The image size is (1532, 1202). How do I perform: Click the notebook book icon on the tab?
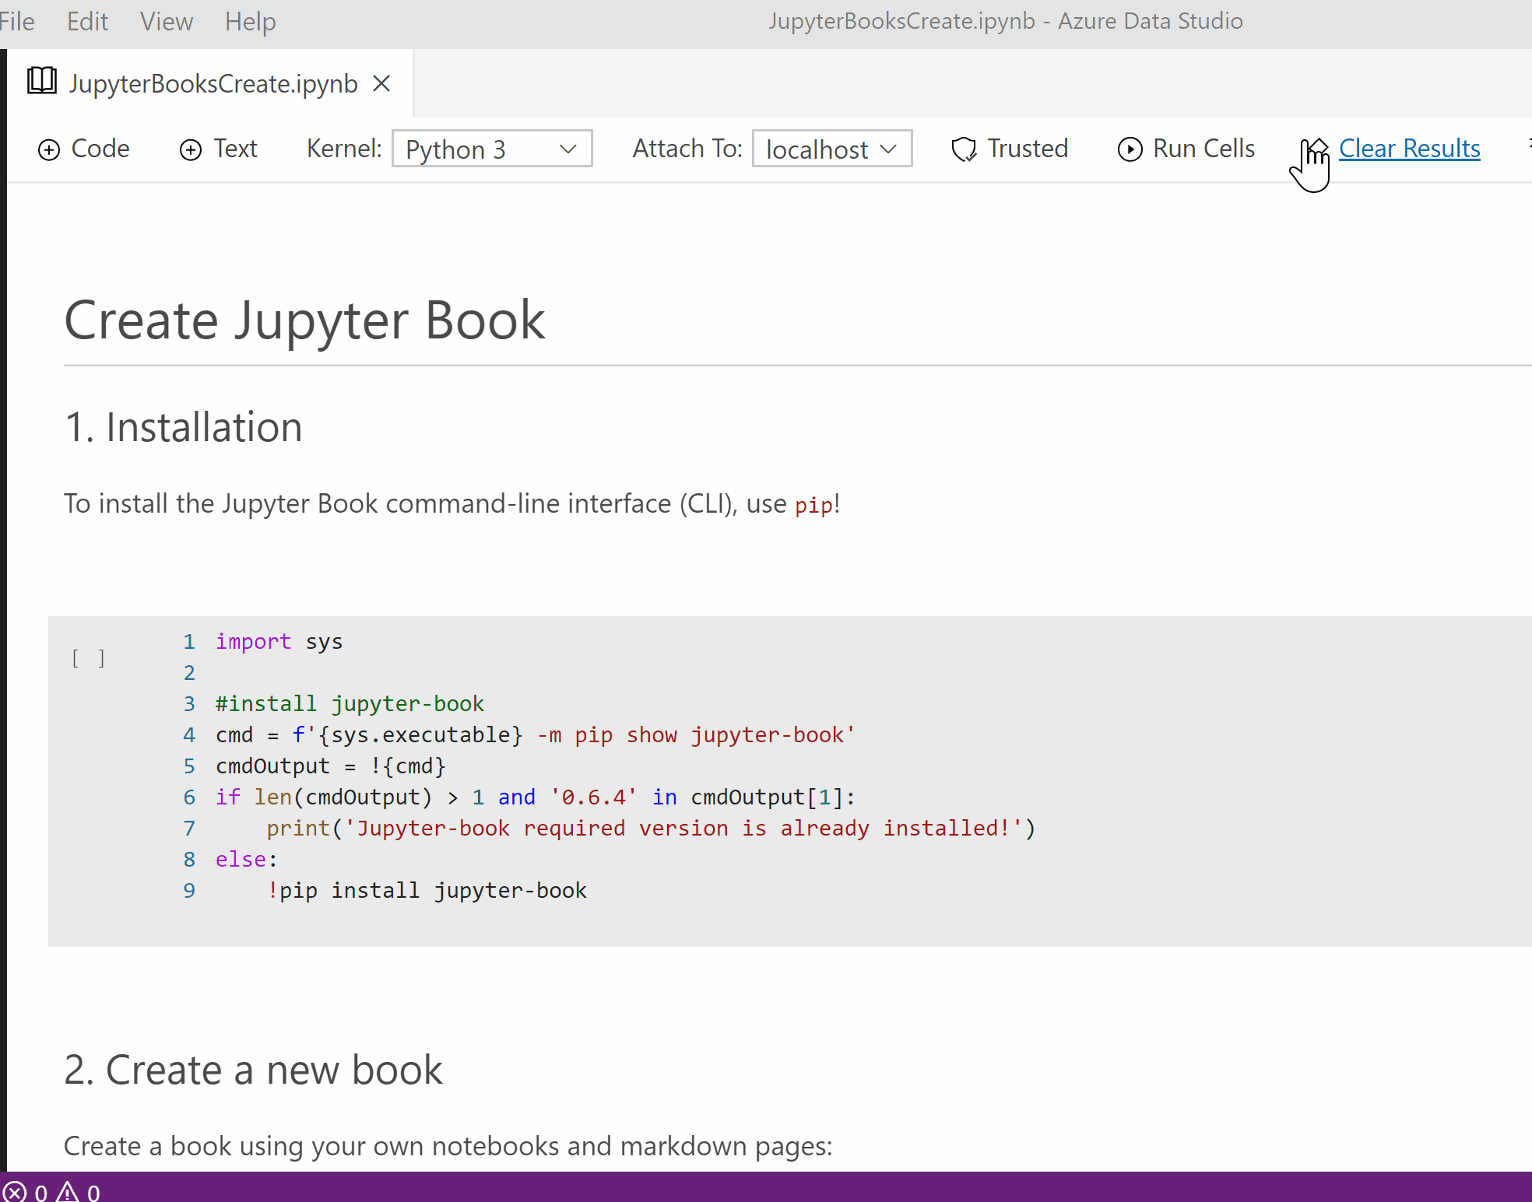[x=41, y=81]
